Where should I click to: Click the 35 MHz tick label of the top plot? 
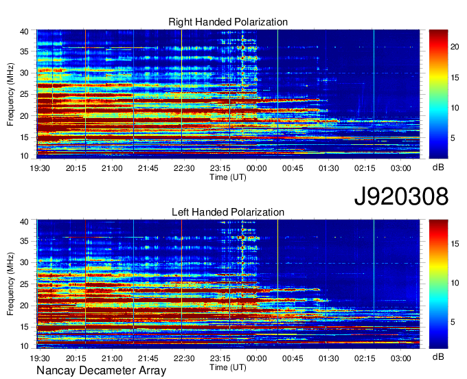24,51
